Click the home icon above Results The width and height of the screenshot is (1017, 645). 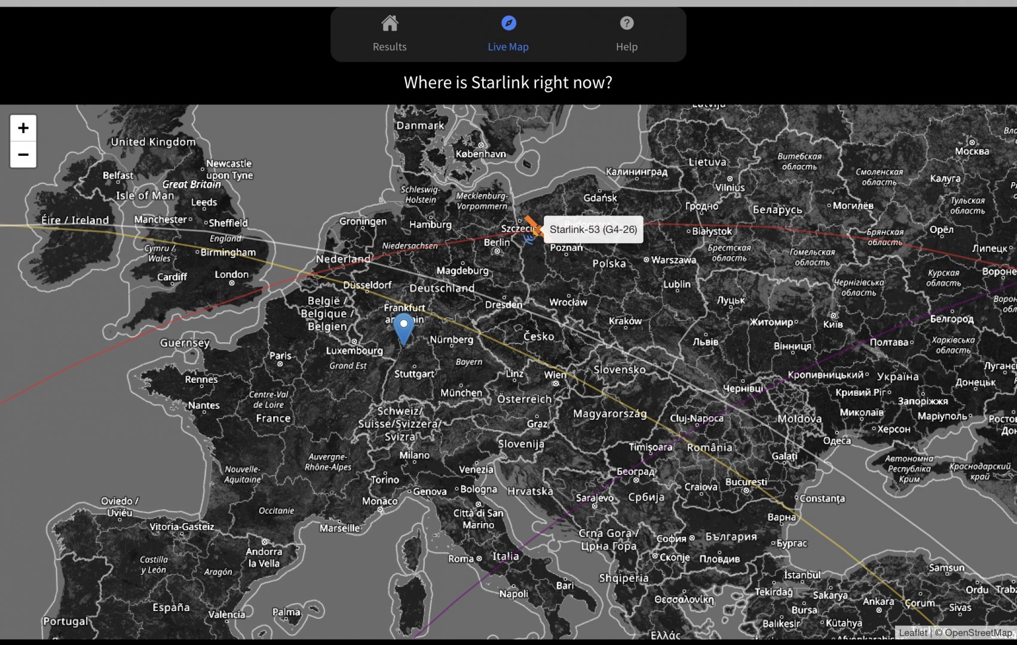[x=390, y=23]
